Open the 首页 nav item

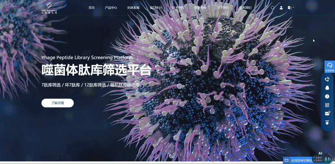[92, 8]
